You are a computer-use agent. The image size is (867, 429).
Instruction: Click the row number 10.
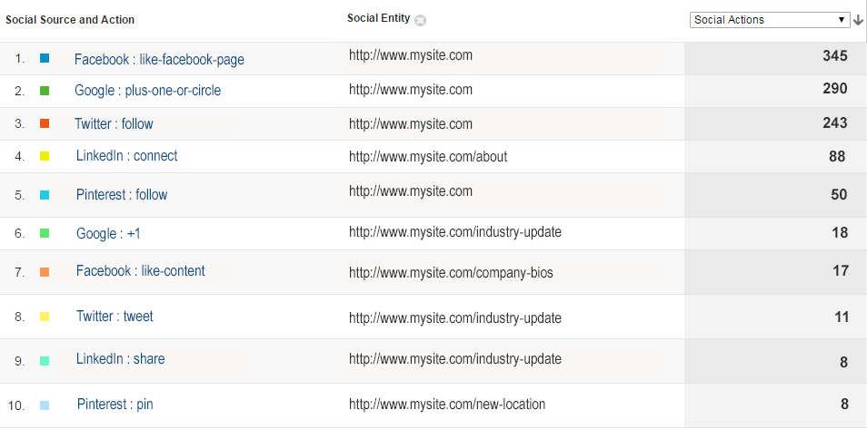click(16, 405)
